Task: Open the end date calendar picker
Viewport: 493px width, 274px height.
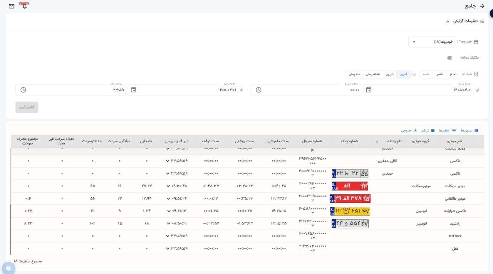Action: [x=133, y=90]
